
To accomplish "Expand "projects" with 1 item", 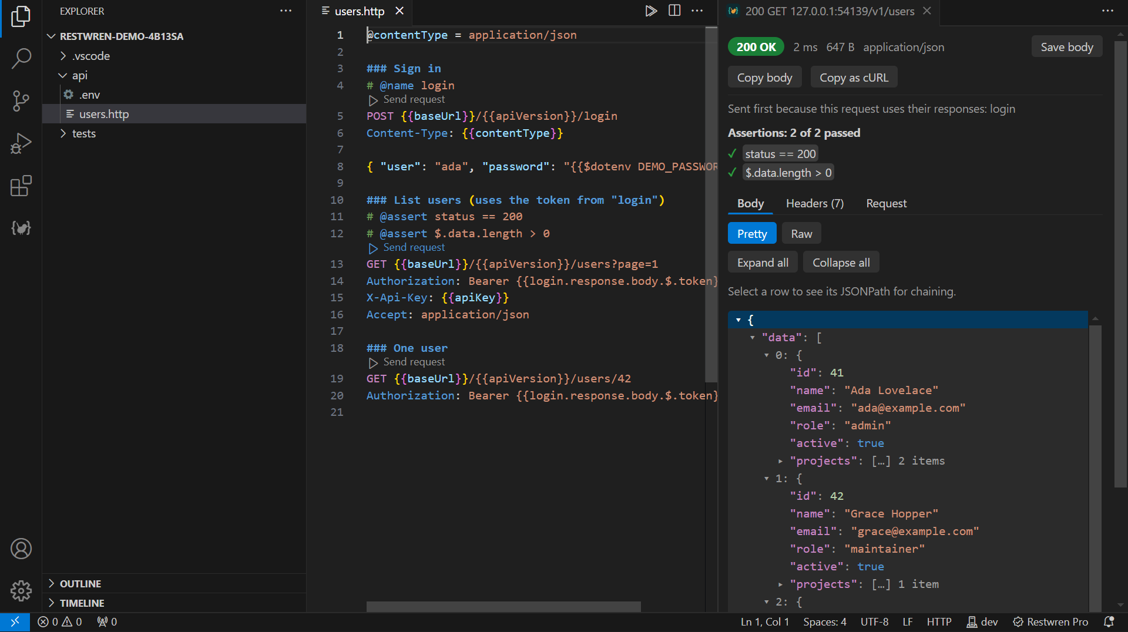I will 781,584.
